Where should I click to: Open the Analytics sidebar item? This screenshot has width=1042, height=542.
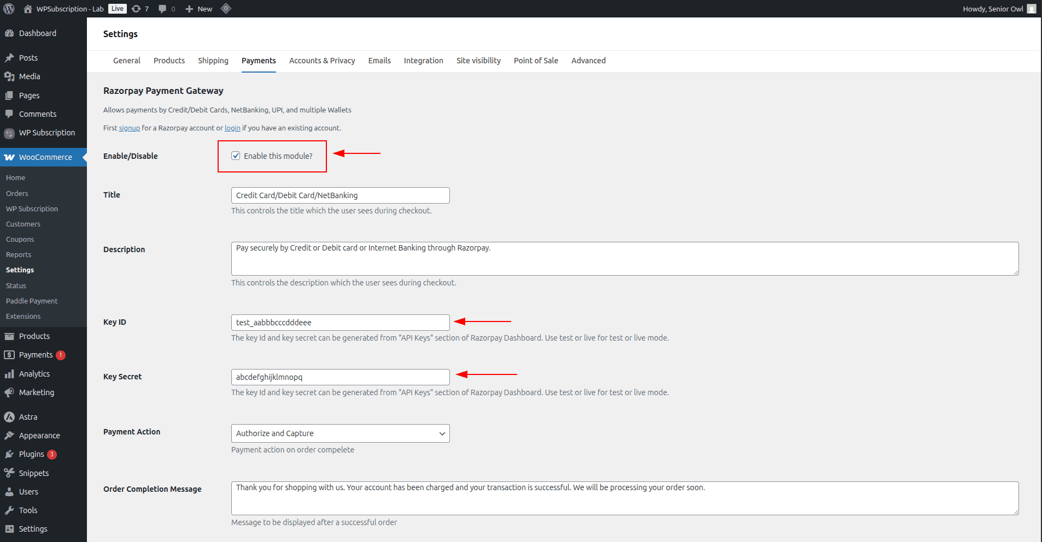click(34, 374)
